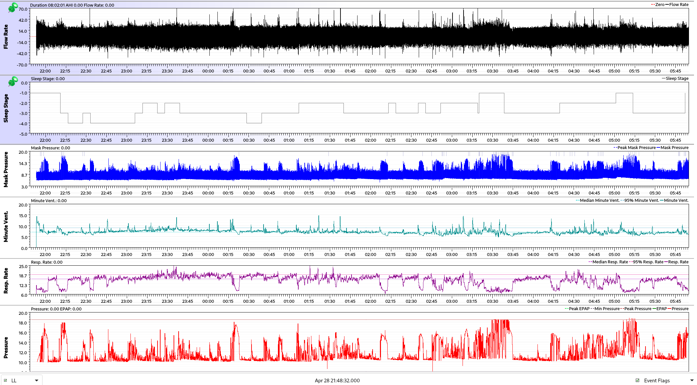
Task: Click the Median Minute Vent. legend entry
Action: pos(598,201)
